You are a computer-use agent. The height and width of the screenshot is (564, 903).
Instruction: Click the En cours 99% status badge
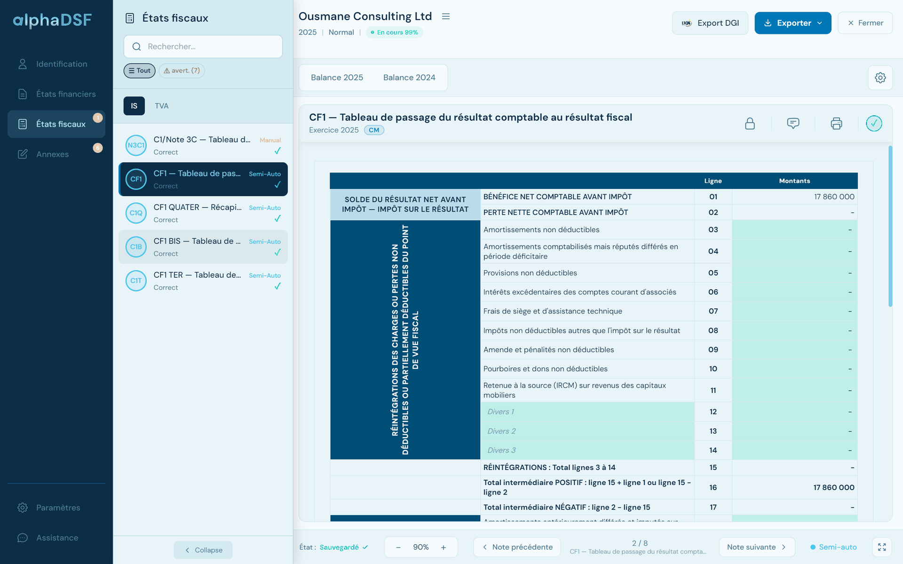pos(394,32)
